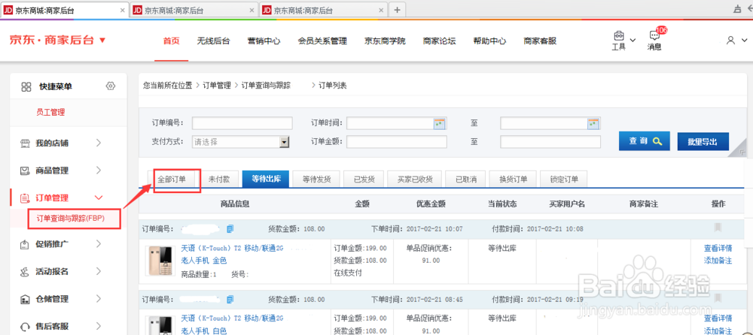Viewport: 753px width, 335px height.
Task: Select 等待出库 tab
Action: [x=266, y=180]
